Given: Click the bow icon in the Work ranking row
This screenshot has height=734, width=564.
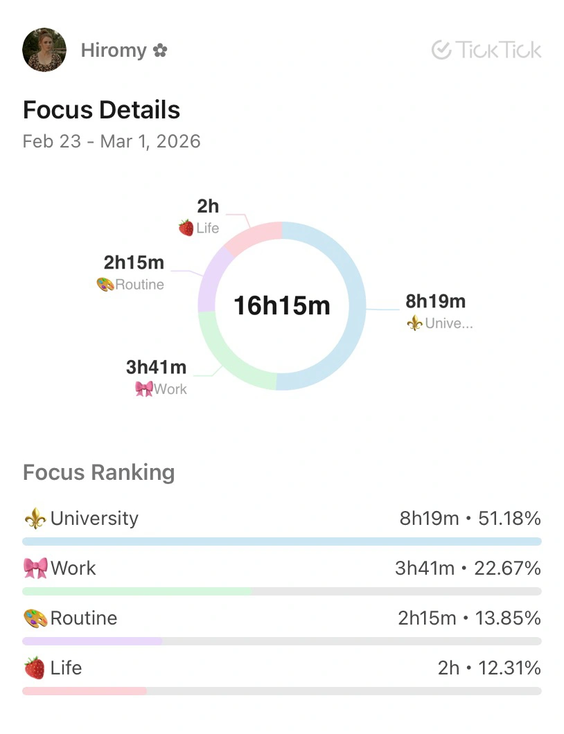Looking at the screenshot, I should point(35,569).
